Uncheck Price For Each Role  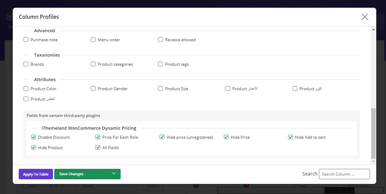98,137
